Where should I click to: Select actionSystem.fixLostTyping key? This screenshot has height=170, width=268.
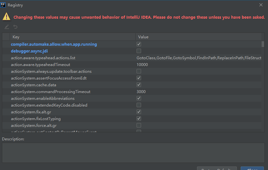coord(36,118)
